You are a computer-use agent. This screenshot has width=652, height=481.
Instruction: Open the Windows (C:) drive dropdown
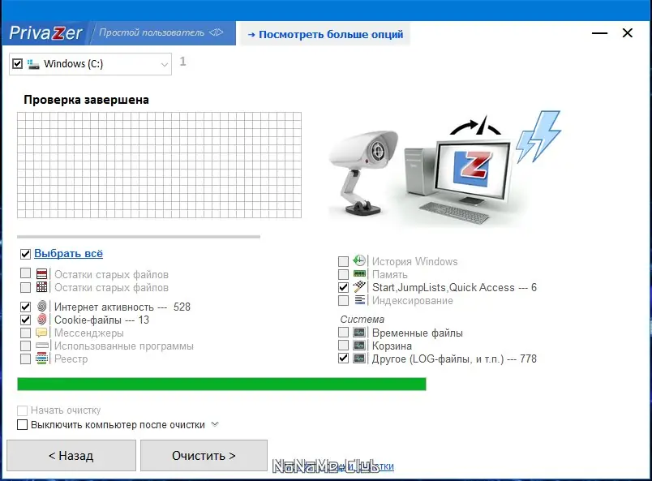pyautogui.click(x=165, y=65)
